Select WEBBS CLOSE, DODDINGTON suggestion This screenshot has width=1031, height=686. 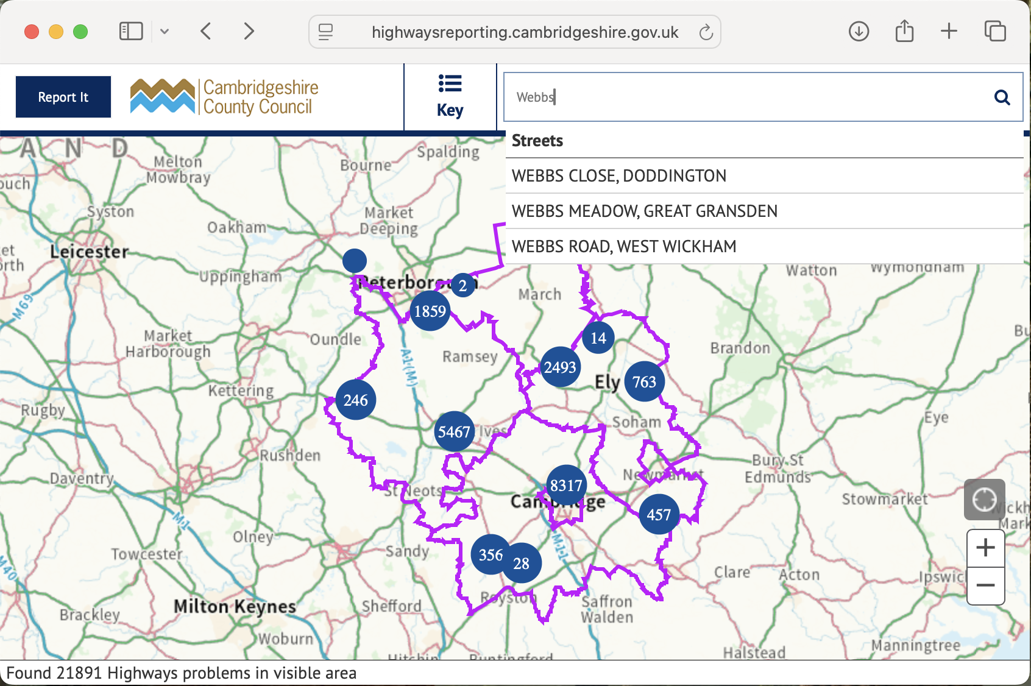coord(764,176)
